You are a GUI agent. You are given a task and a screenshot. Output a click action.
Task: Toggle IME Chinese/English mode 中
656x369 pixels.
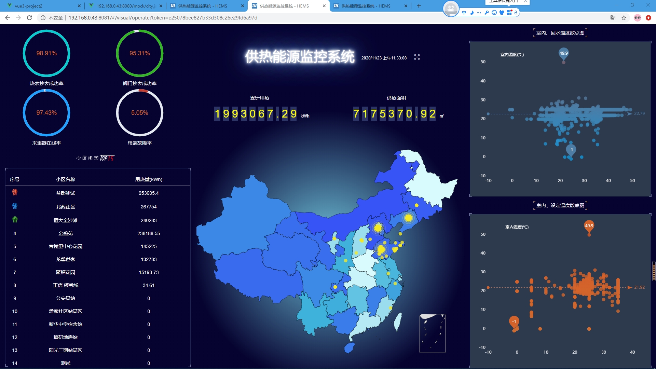point(464,13)
